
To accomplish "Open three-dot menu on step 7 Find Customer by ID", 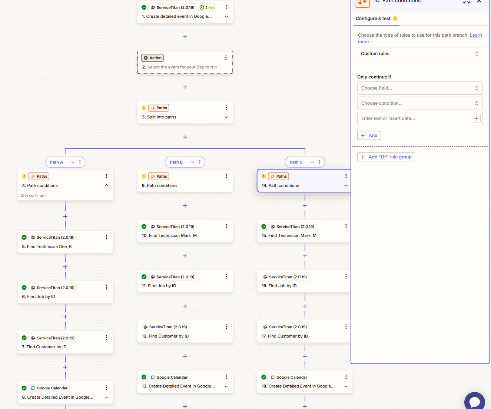I will 106,338.
